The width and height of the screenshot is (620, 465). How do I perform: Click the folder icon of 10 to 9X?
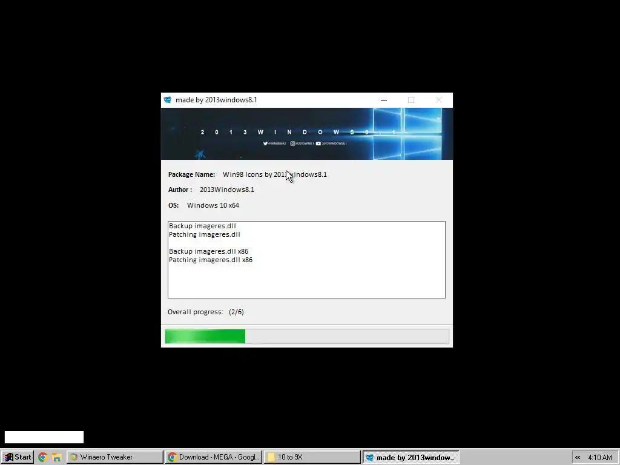click(271, 457)
